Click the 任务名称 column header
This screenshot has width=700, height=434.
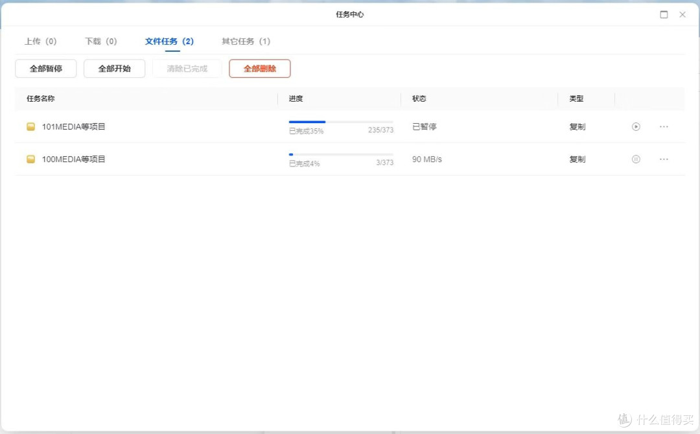(41, 98)
